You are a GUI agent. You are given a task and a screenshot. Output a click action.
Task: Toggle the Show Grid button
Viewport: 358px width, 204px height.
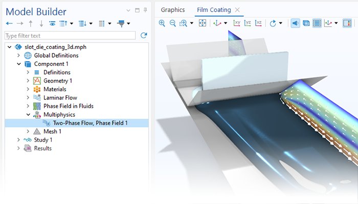(317, 23)
